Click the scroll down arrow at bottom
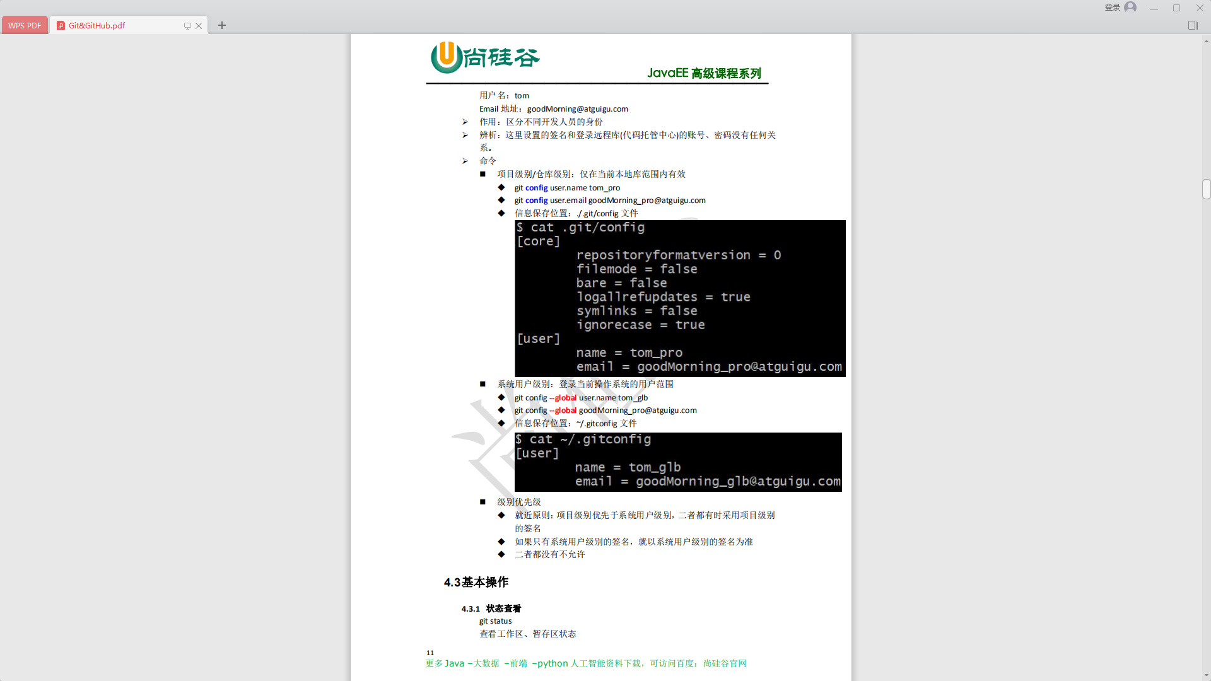This screenshot has width=1211, height=681. pyautogui.click(x=1206, y=675)
